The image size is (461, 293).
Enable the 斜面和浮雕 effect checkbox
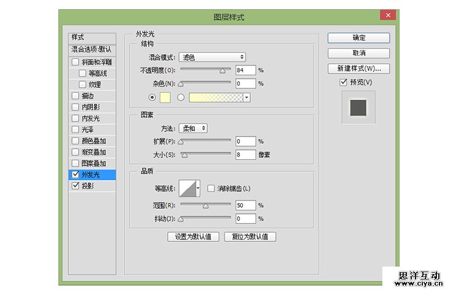click(76, 62)
